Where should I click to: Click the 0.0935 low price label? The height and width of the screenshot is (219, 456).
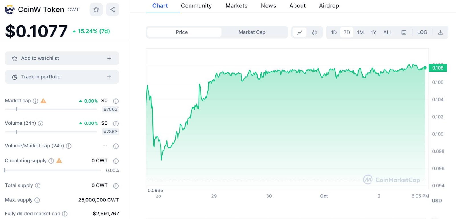pyautogui.click(x=155, y=191)
